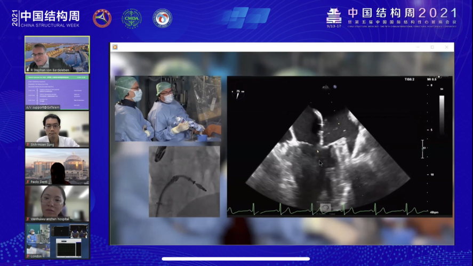This screenshot has width=473, height=266.
Task: Click the ultrasound grayscale bar
Action: 442,115
